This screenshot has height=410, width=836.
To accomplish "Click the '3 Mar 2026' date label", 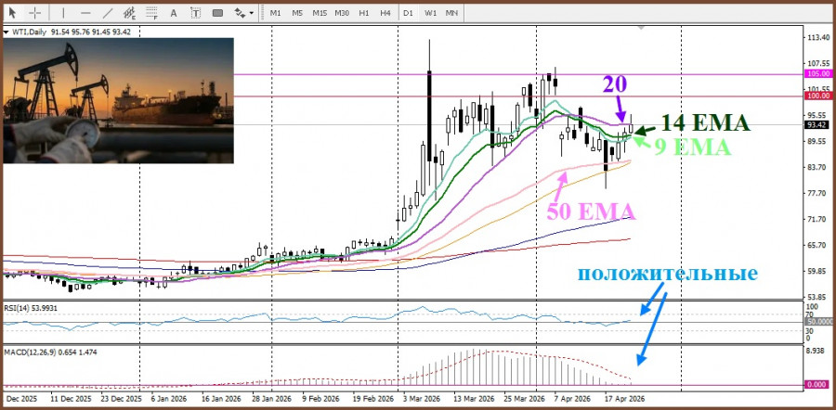I will click(422, 398).
